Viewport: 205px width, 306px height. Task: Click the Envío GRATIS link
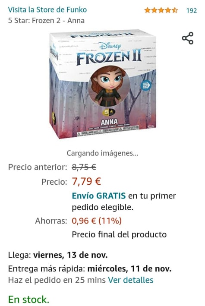click(x=98, y=196)
